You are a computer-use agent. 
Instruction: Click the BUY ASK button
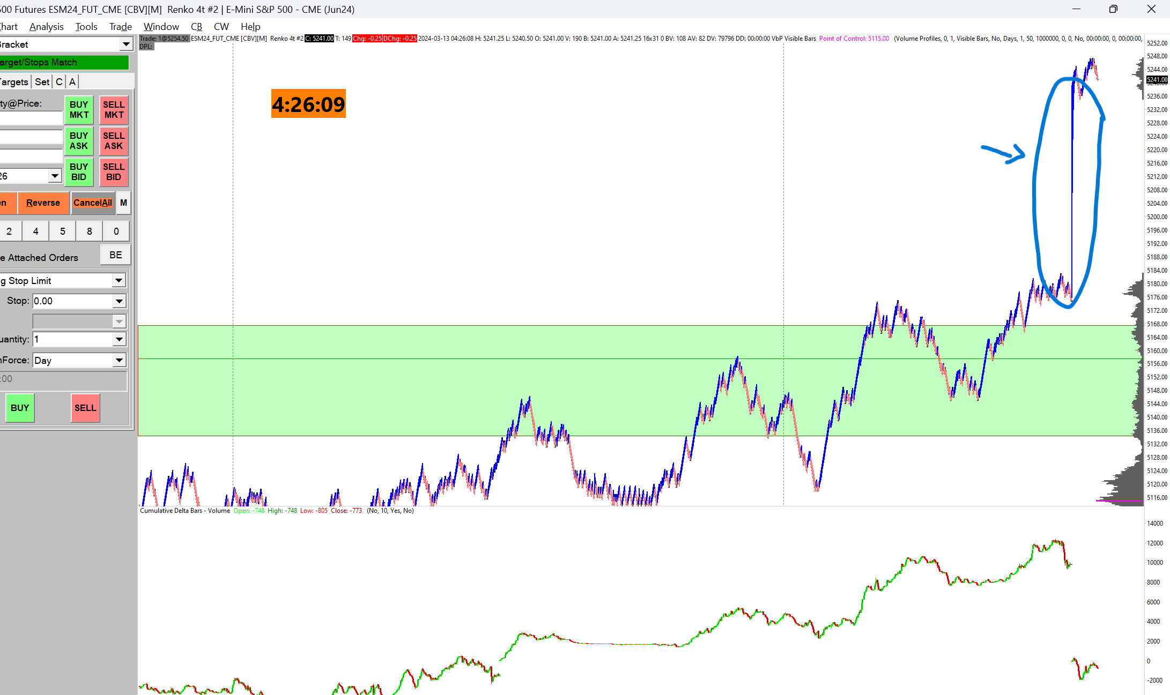(x=79, y=141)
